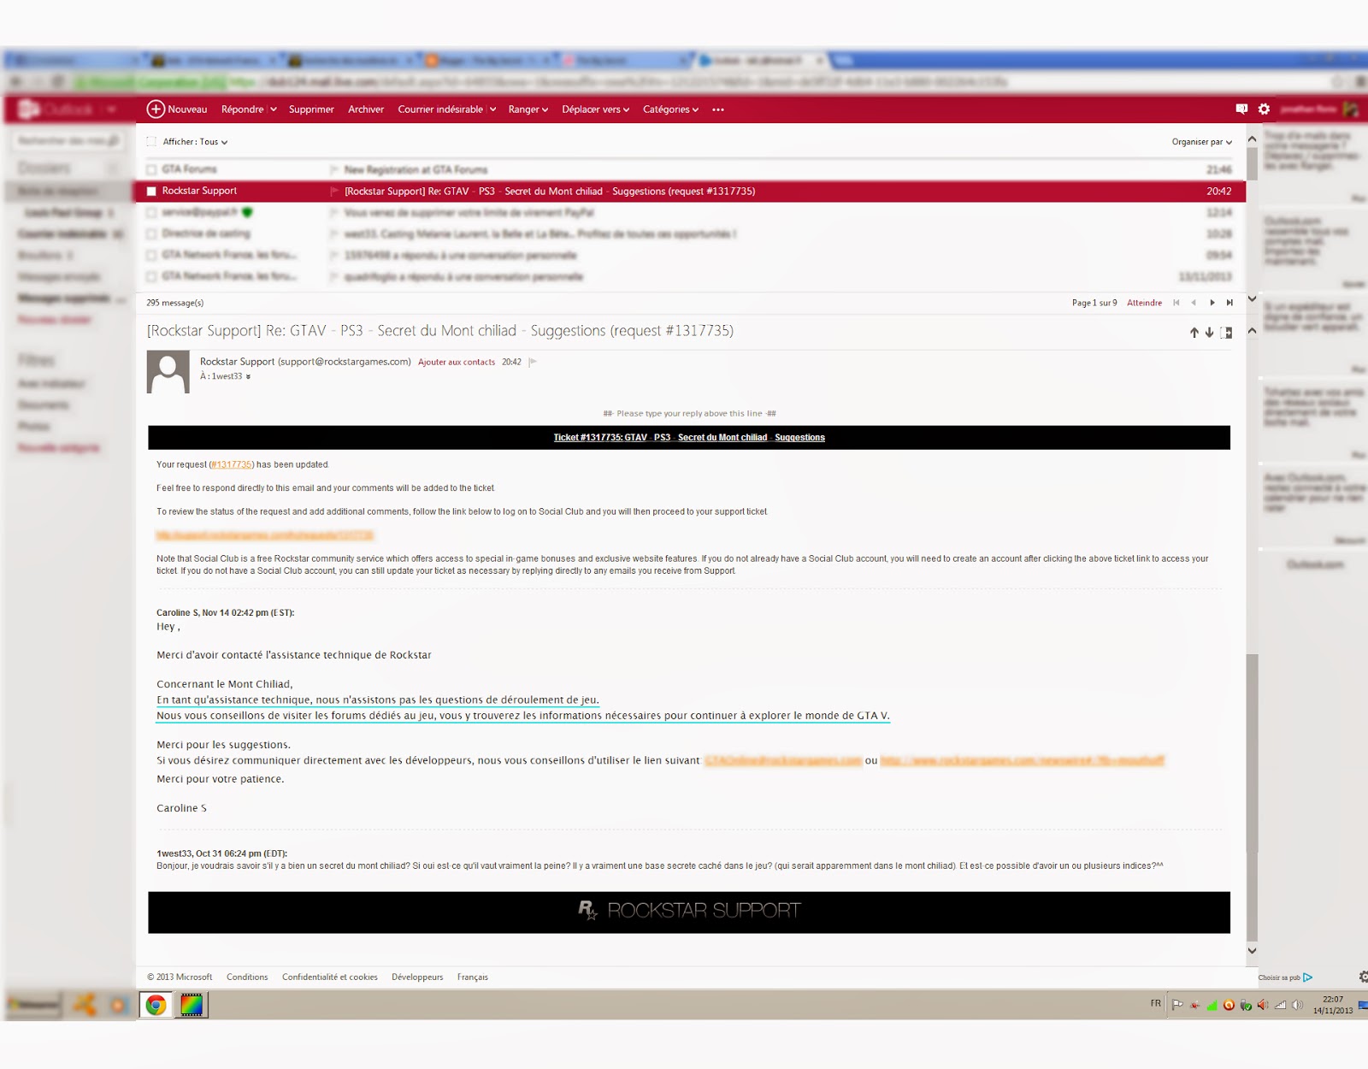Click the flag icon beside the 20:42 timestamp

533,362
